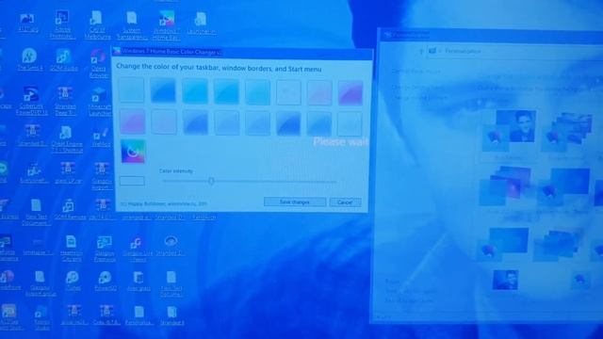Screen dimensions: 603x339
Task: Select fourth swatch in second row
Action: (x=226, y=123)
